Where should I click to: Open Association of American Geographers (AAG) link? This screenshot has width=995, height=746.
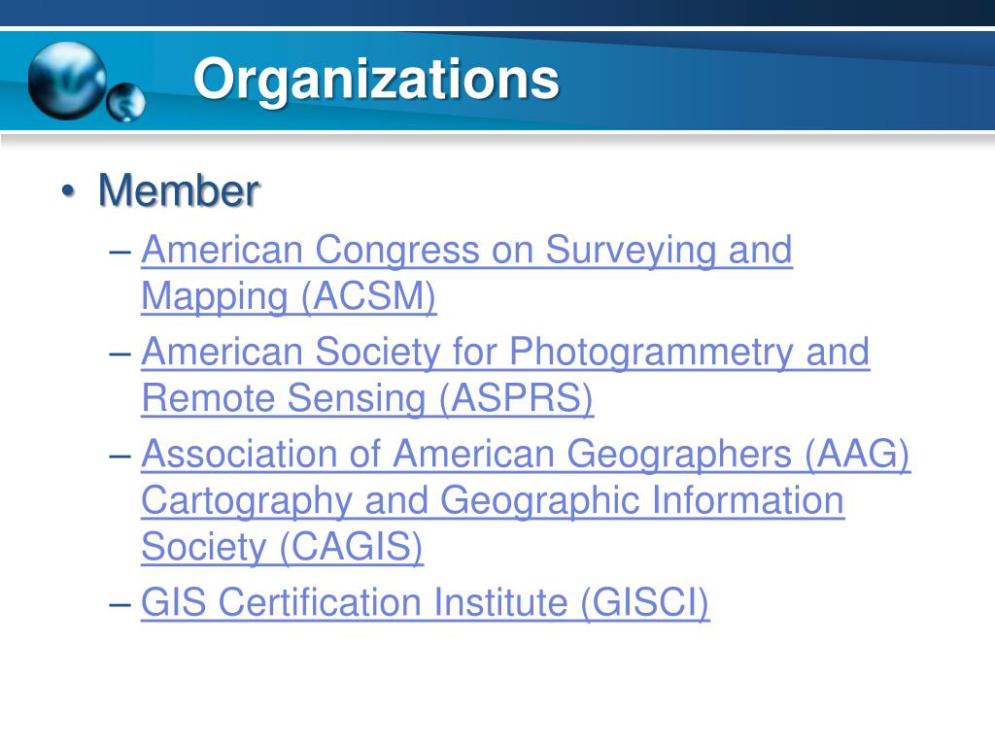[526, 455]
